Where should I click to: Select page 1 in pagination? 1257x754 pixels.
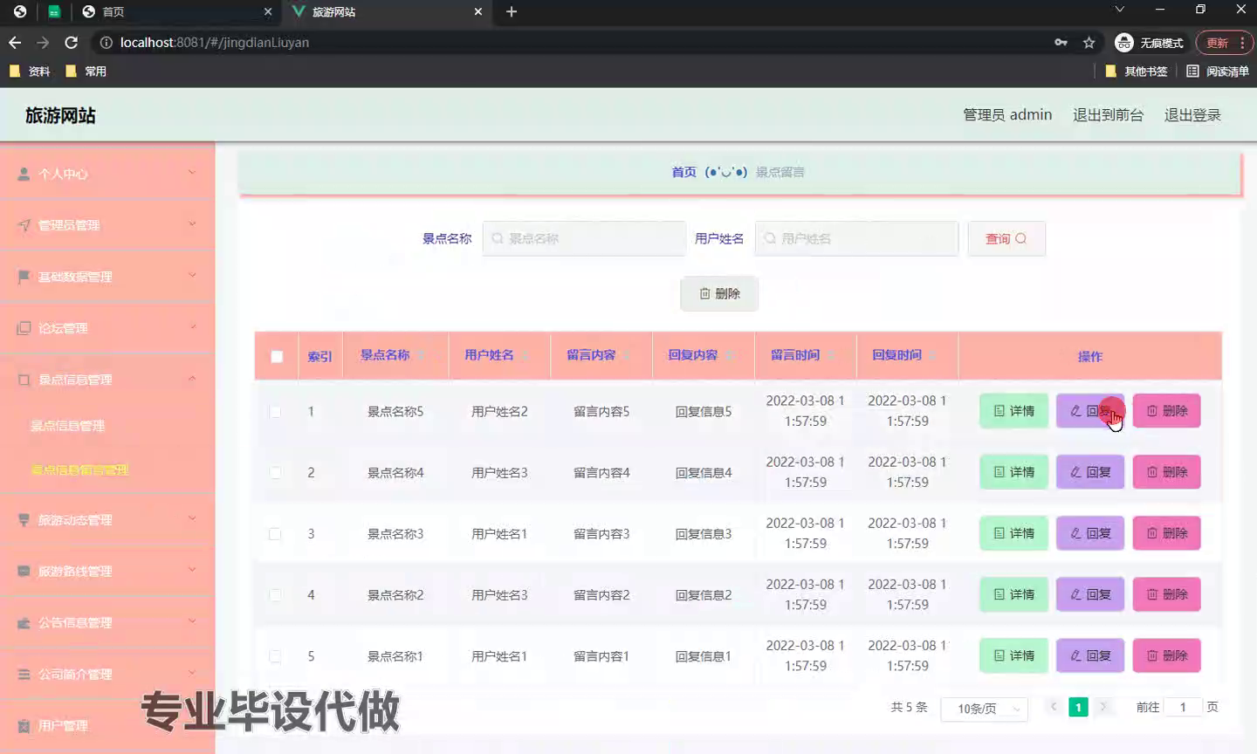(x=1079, y=707)
